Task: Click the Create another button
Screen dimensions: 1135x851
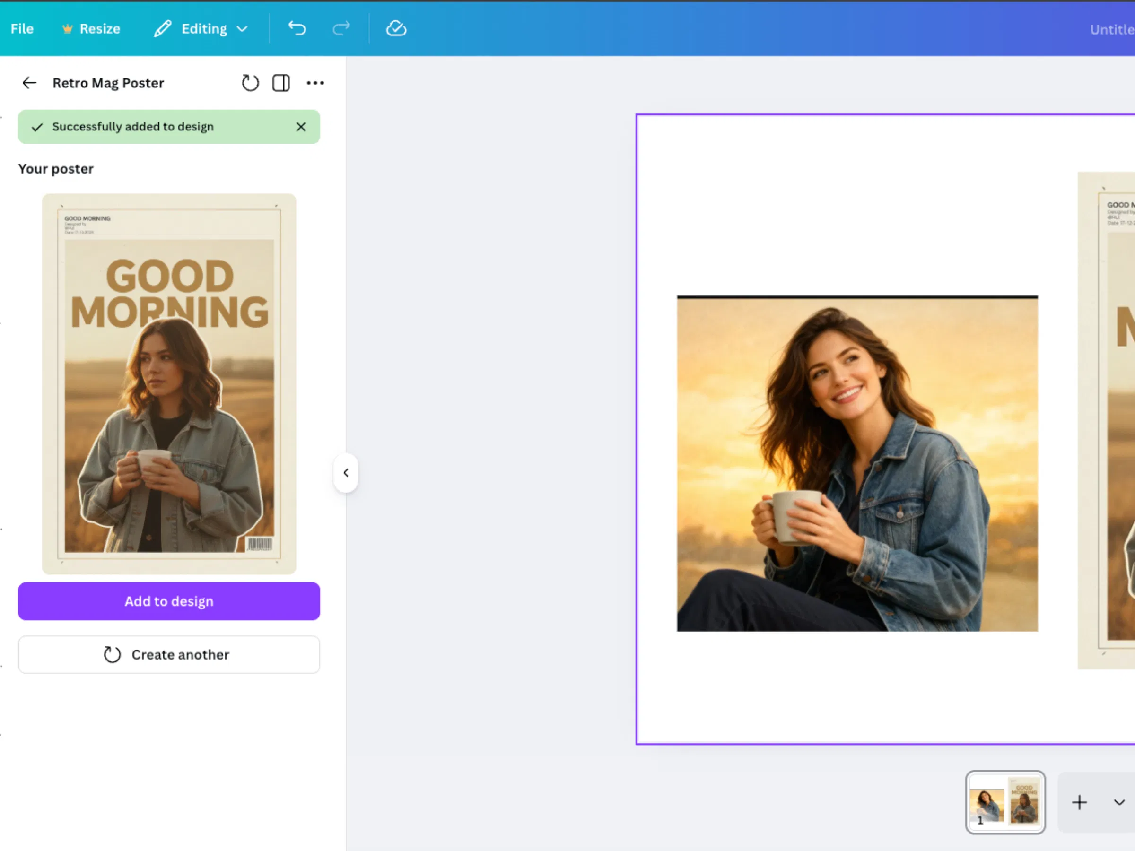Action: (x=169, y=654)
